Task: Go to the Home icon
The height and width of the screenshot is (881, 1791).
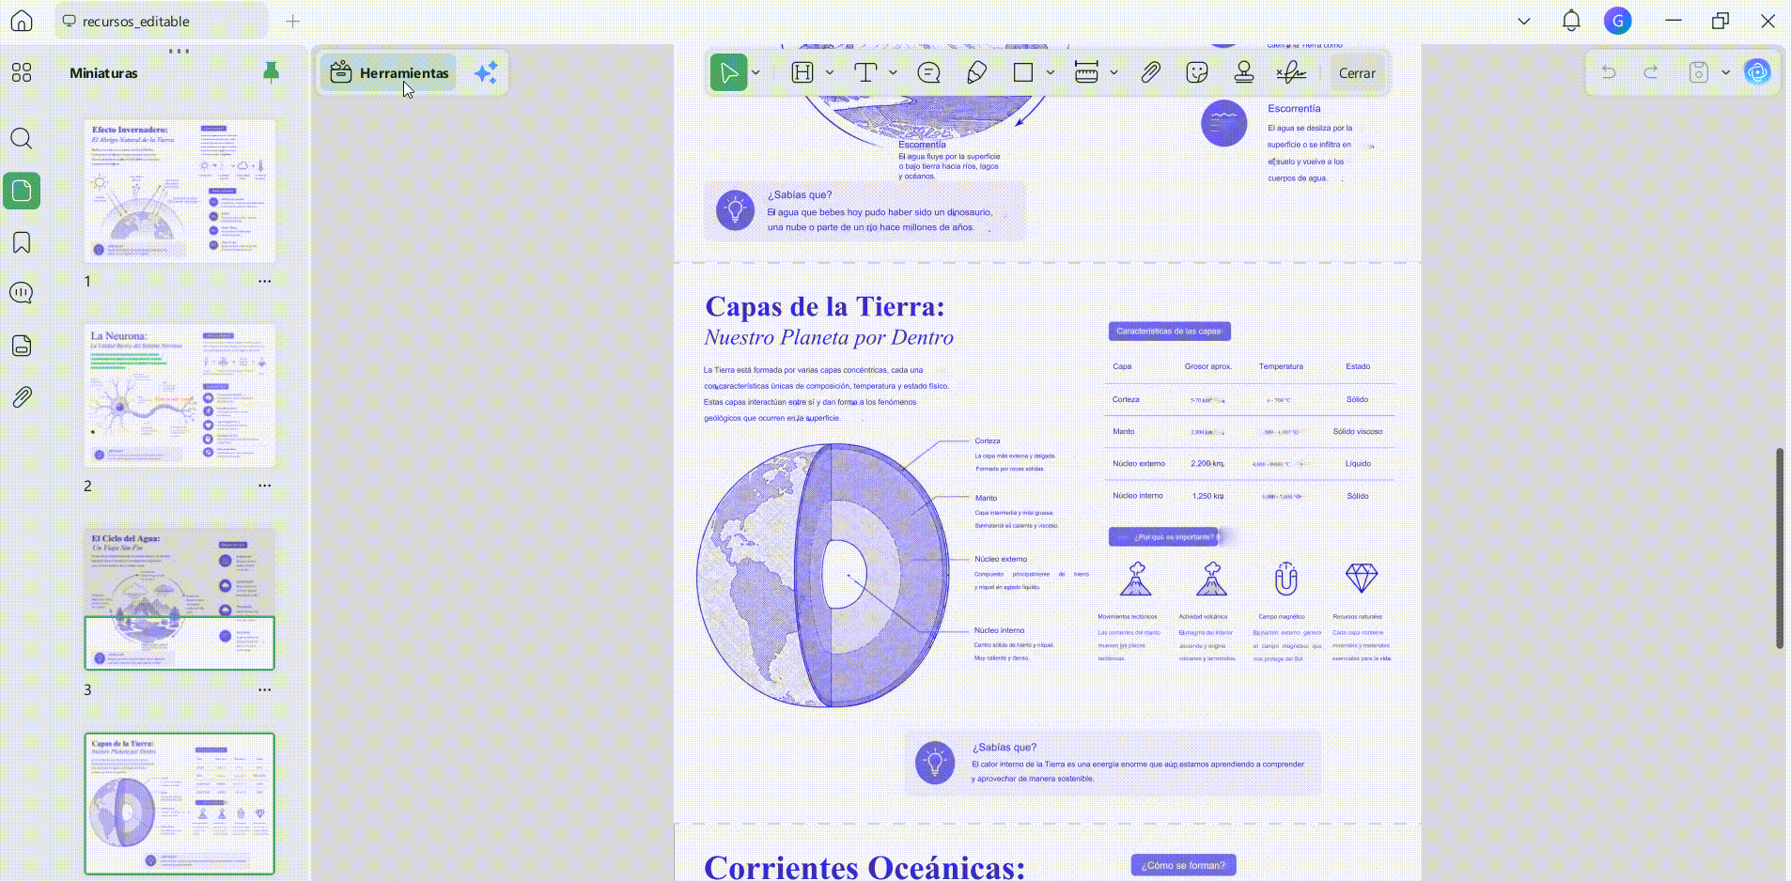Action: coord(21,21)
